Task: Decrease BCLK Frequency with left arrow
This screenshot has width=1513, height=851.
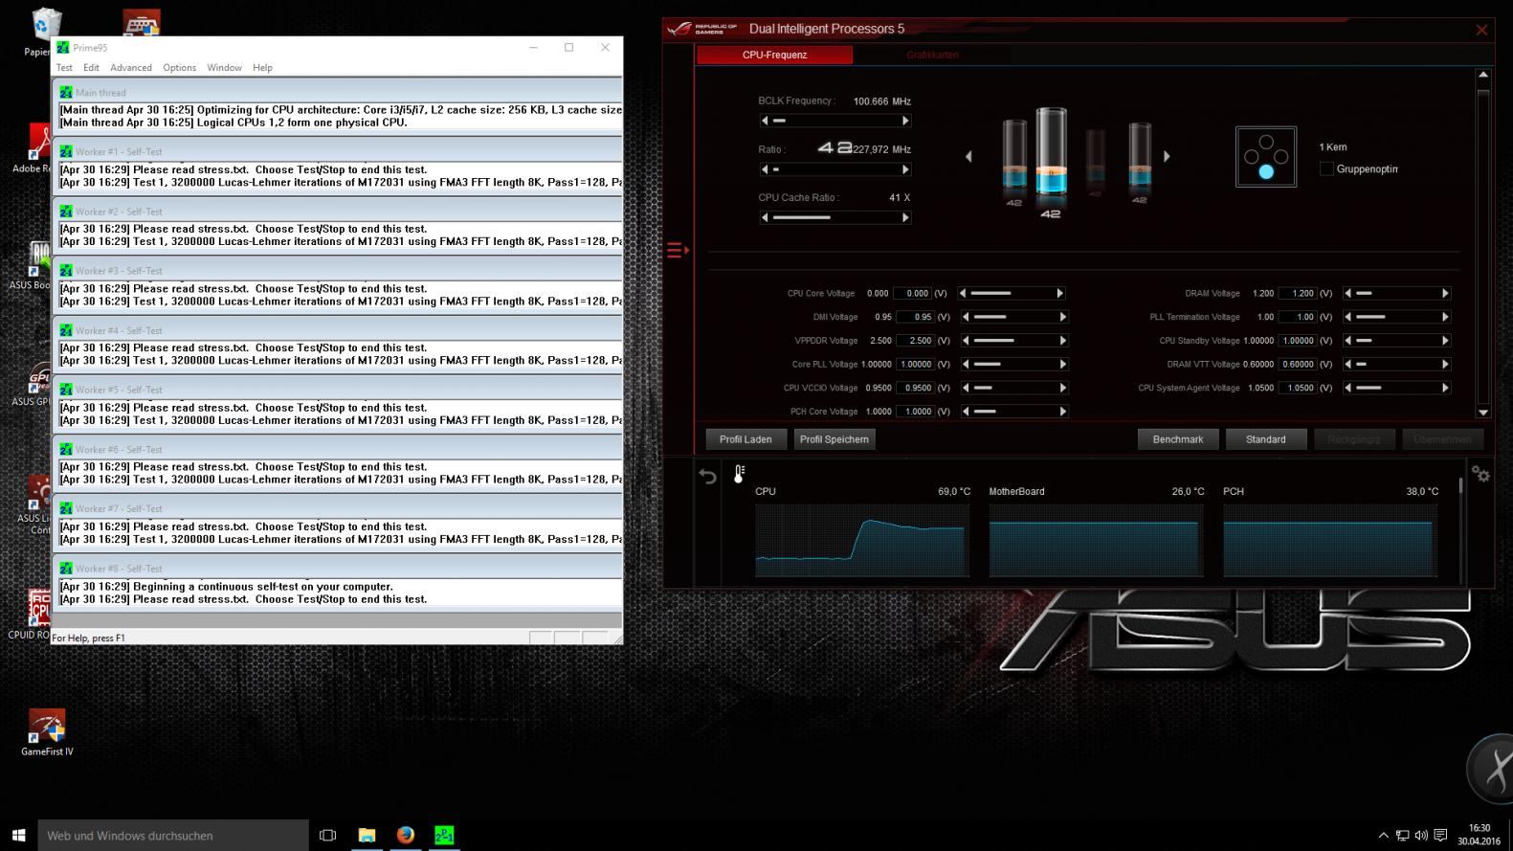Action: coord(765,121)
